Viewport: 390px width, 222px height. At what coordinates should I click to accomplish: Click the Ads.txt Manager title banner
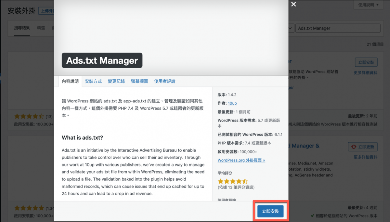pyautogui.click(x=102, y=60)
